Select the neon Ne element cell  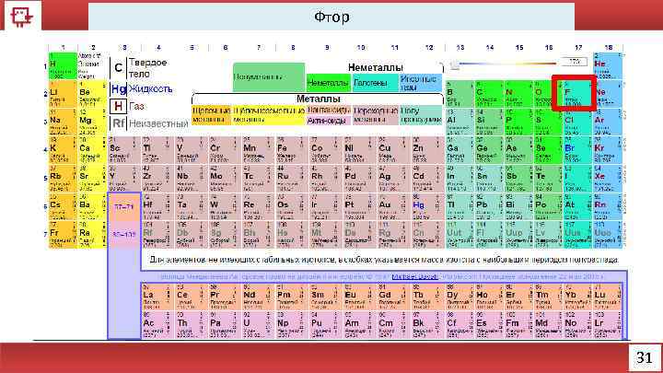coord(608,94)
